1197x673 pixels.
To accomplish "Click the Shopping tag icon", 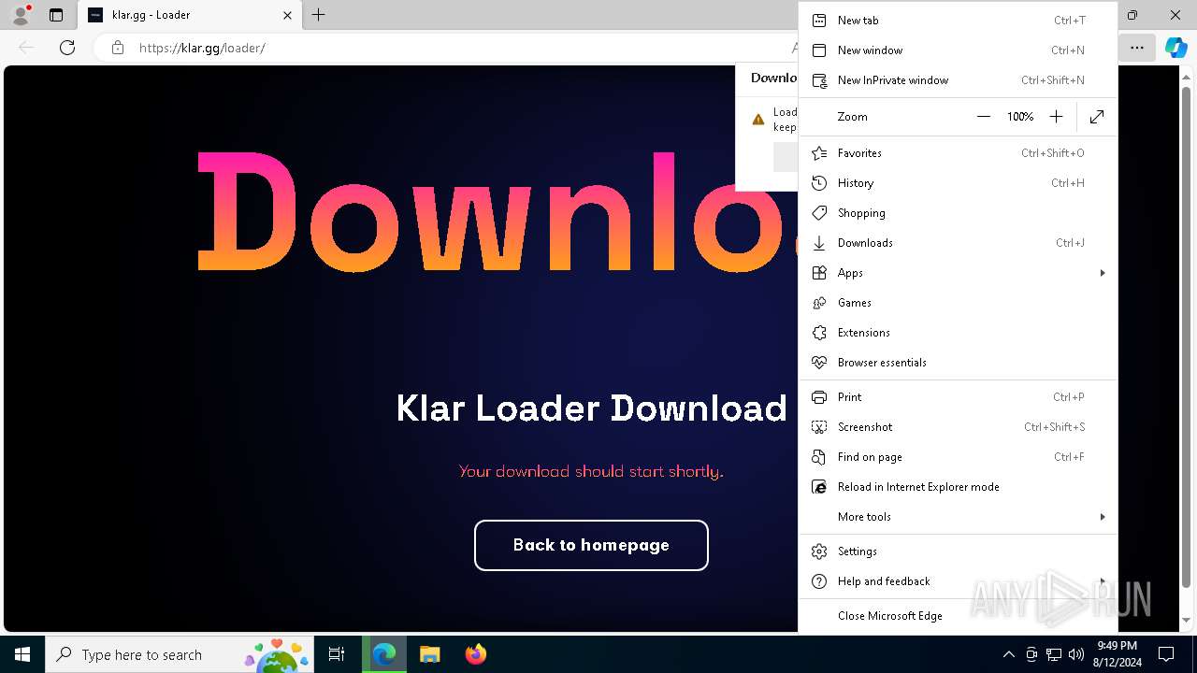I will 819,213.
